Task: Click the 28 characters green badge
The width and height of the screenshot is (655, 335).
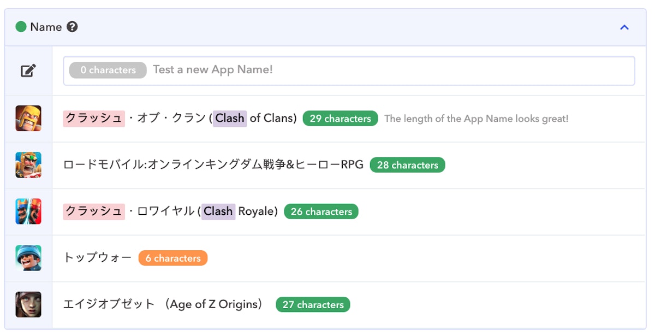Action: pyautogui.click(x=407, y=165)
